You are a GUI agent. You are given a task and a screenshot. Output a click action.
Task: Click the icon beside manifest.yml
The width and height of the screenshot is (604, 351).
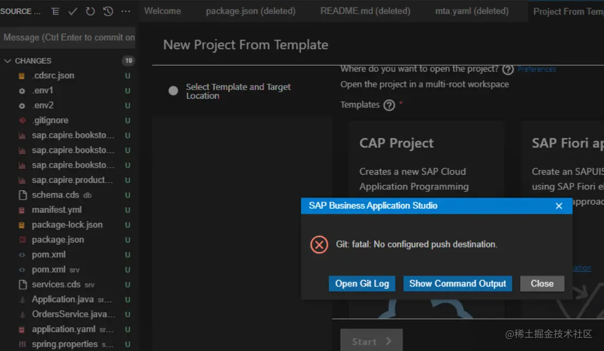pos(22,210)
